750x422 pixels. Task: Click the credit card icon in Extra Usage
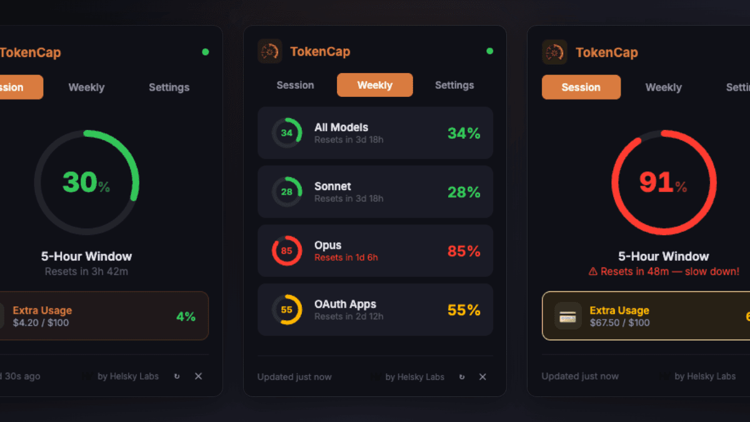tap(567, 316)
